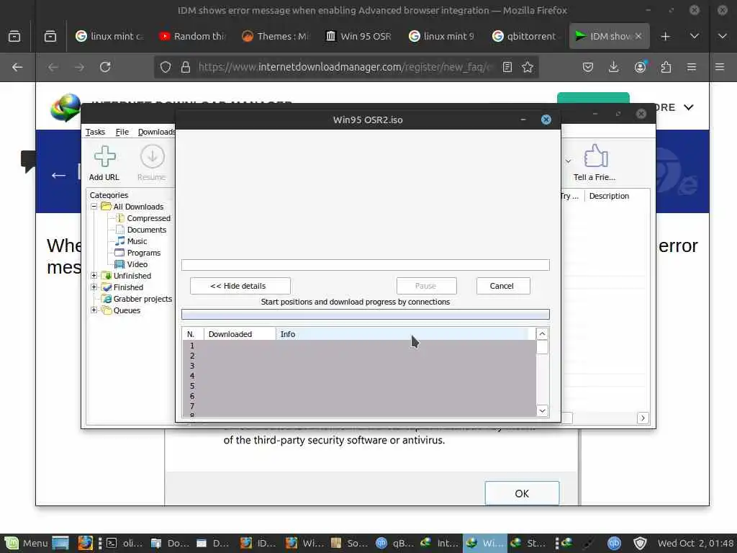Screen dimensions: 737x553
Task: Open the IDM File menu
Action: pos(122,132)
